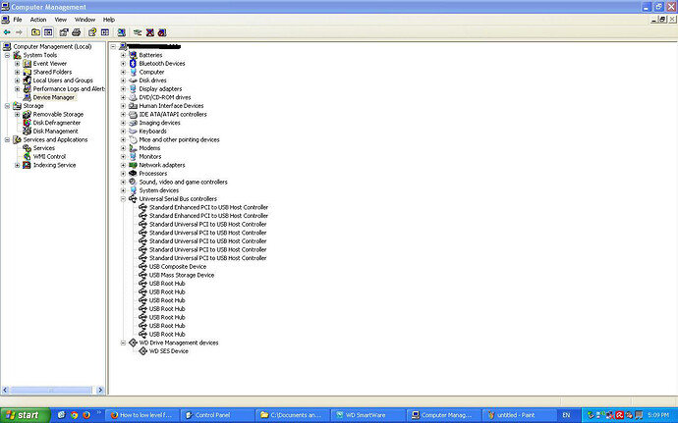The width and height of the screenshot is (678, 423).
Task: Collapse Services and Applications node
Action: click(x=7, y=139)
